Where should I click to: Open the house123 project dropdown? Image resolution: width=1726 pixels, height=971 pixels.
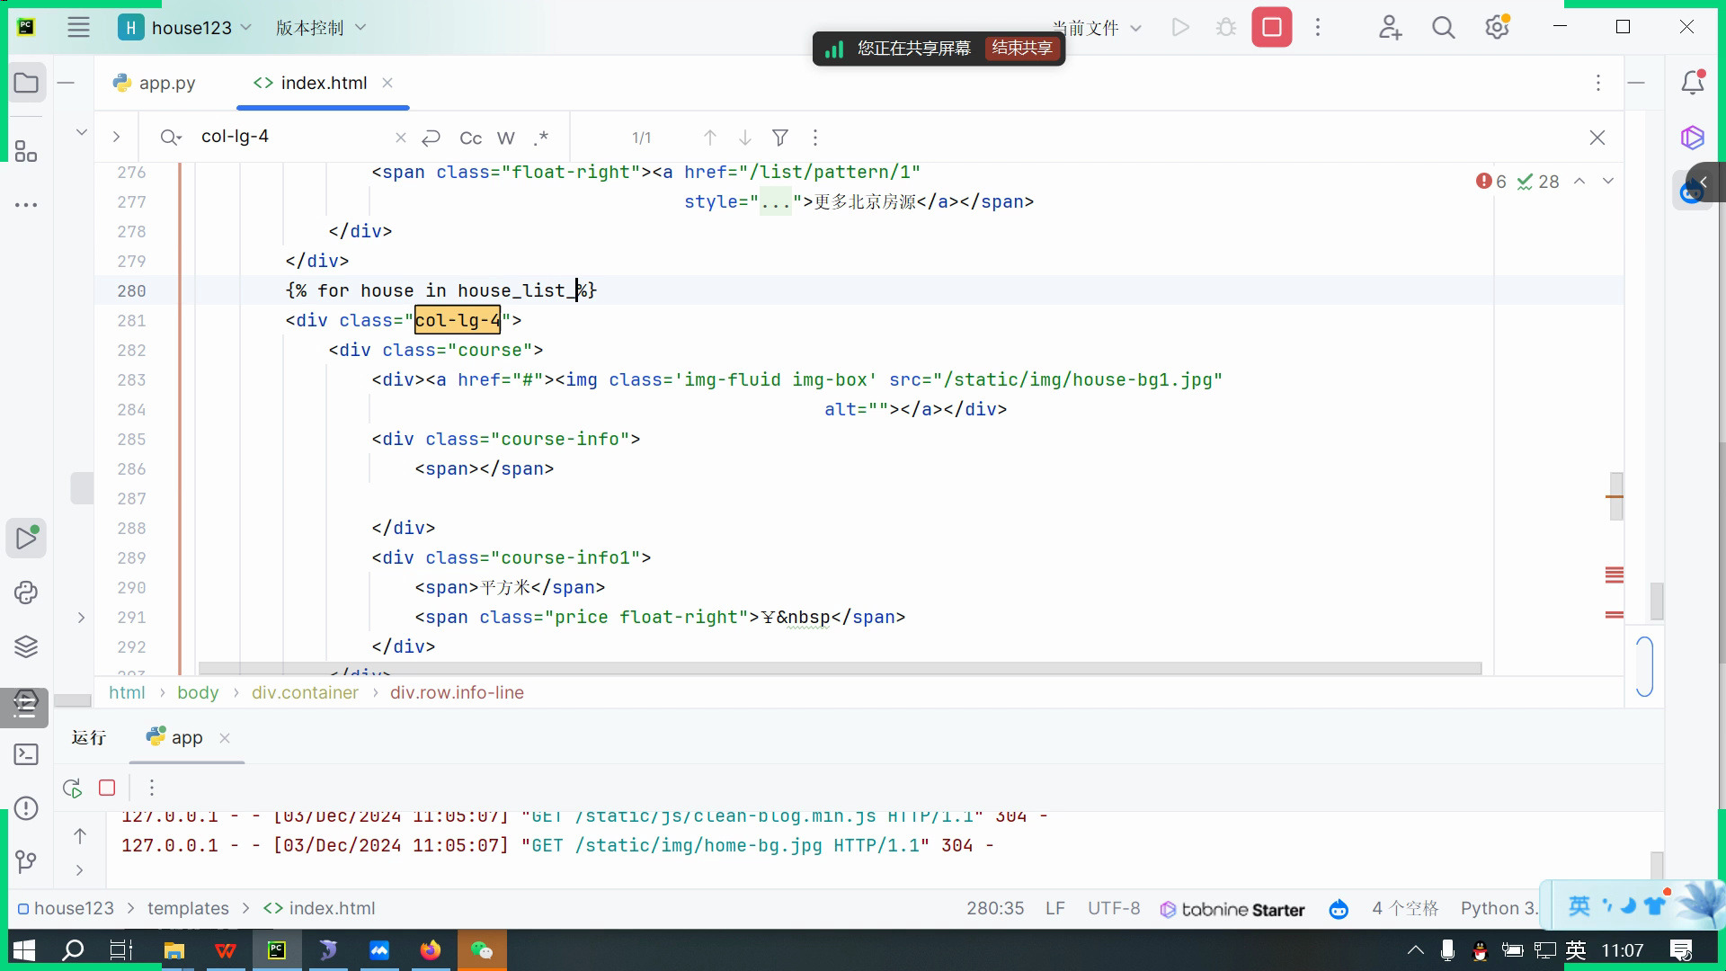click(x=185, y=28)
